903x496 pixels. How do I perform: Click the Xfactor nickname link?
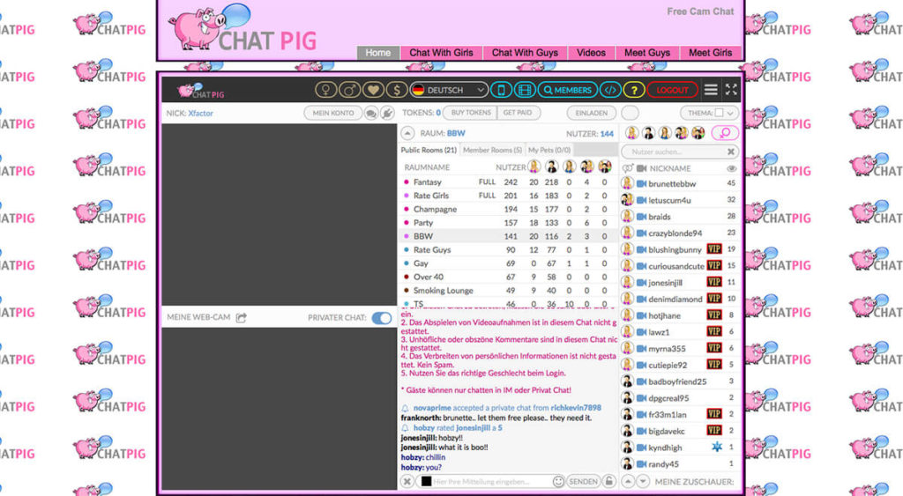[200, 114]
